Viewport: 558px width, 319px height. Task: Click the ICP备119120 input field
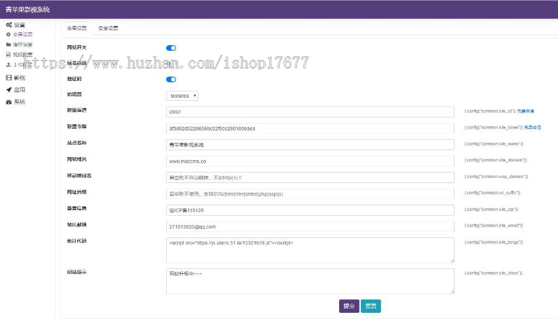310,210
